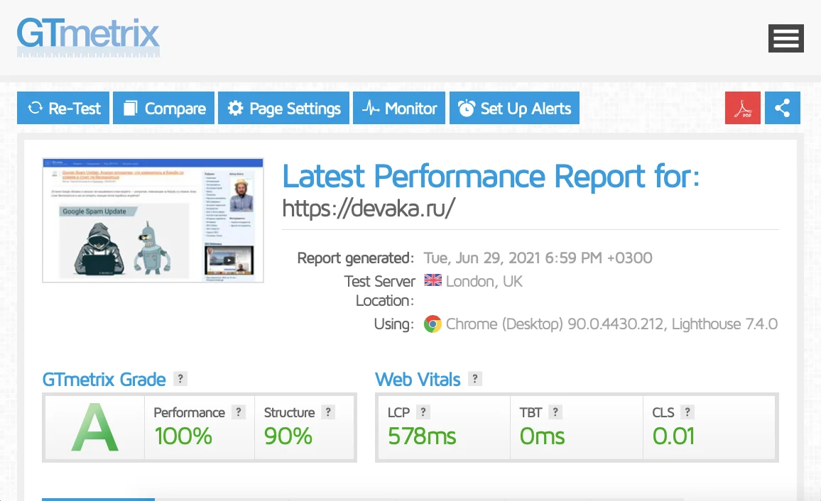Click the CLS help question mark
Viewport: 821px width, 501px height.
coord(687,412)
